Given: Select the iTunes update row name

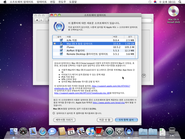Looking at the screenshot, I should pyautogui.click(x=71, y=47).
